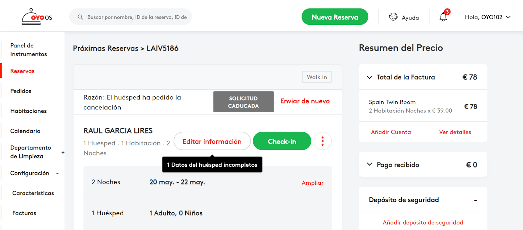Screen dimensions: 523x230
Task: Click Enviar de nuevo link
Action: pyautogui.click(x=305, y=101)
